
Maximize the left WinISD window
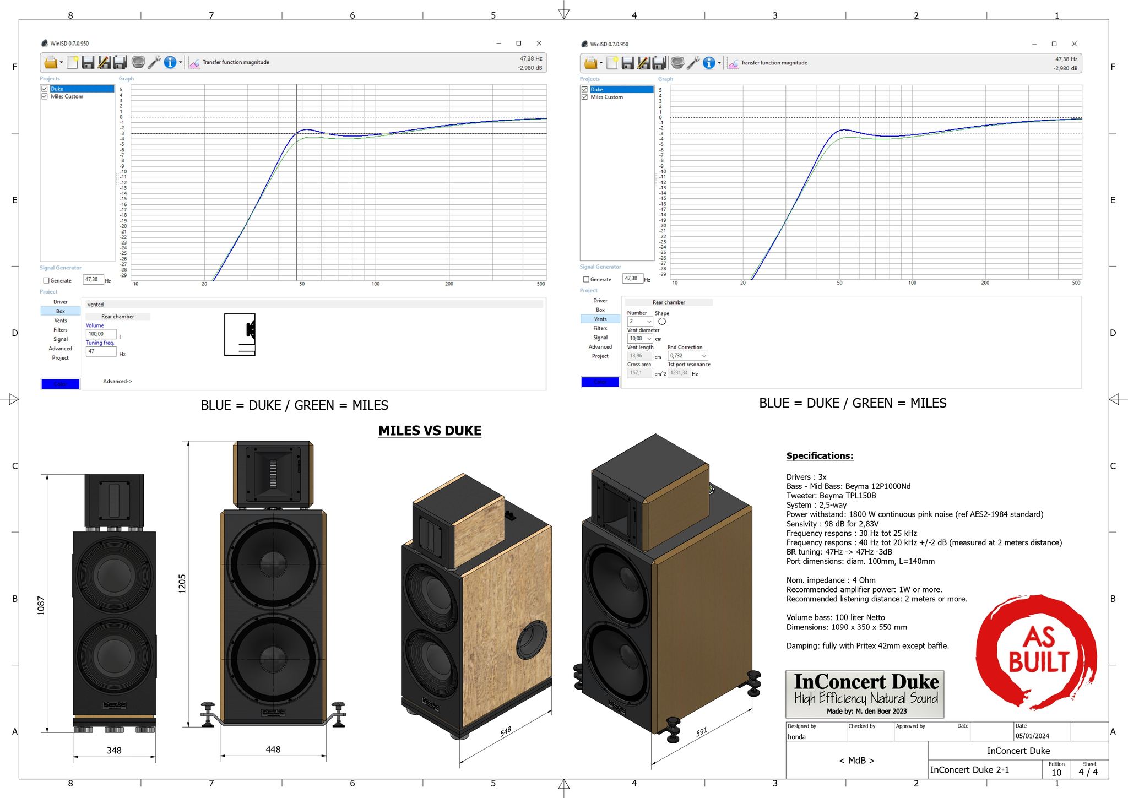coord(518,43)
